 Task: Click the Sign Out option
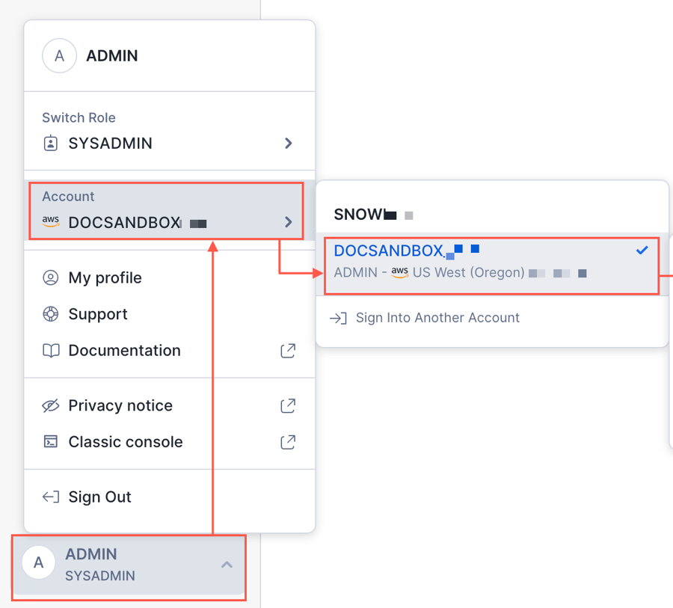99,497
